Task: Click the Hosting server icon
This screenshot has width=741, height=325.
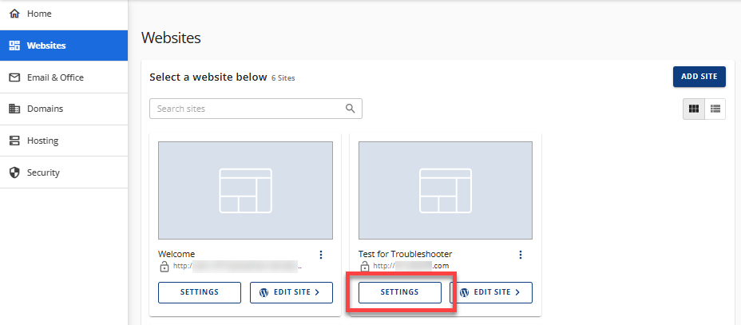Action: click(14, 141)
